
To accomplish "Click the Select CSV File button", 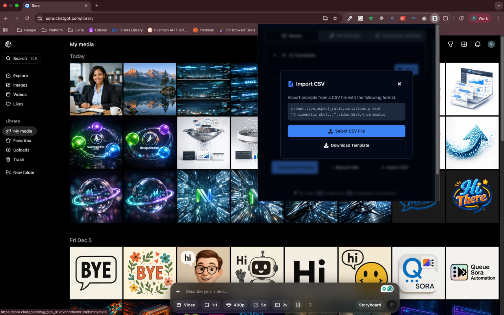I will point(346,131).
